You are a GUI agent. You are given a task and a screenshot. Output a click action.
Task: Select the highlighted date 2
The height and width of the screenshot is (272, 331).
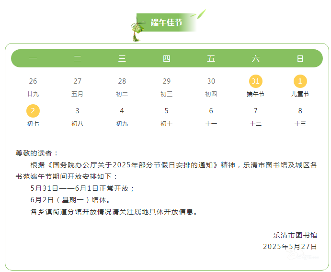[33, 111]
